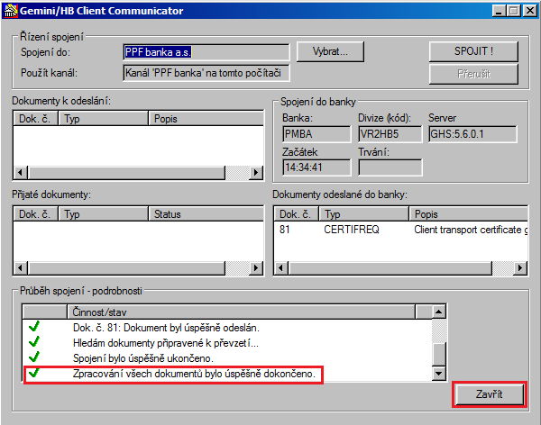This screenshot has width=541, height=425.
Task: Click down scroll arrow in connection progress log
Action: click(x=438, y=373)
